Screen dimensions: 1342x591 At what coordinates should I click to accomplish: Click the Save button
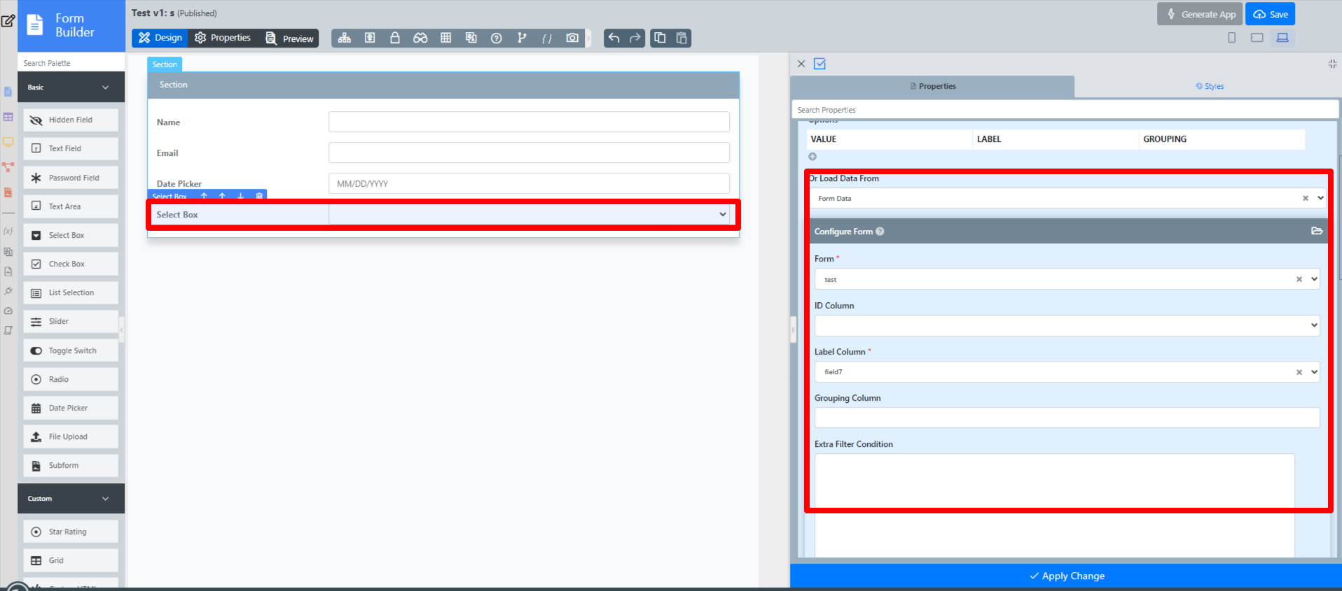(1270, 14)
